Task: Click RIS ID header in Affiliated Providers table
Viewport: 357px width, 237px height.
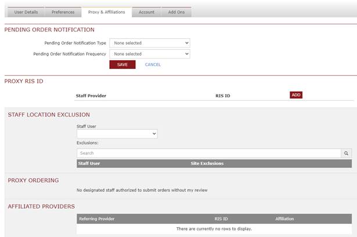Action: pyautogui.click(x=221, y=219)
